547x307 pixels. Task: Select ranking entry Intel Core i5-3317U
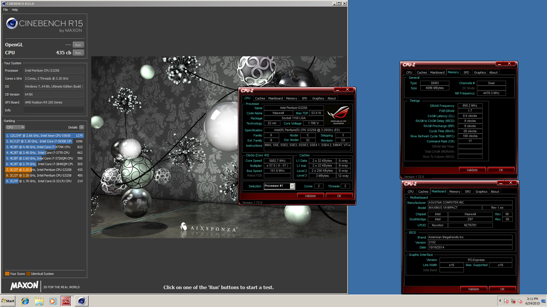[44, 181]
